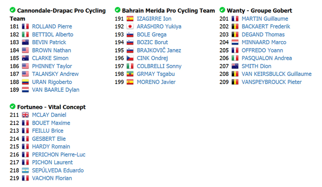Click the Argentina flag beside SEPÚLVEDA Eduardo
The width and height of the screenshot is (322, 187).
25,171
